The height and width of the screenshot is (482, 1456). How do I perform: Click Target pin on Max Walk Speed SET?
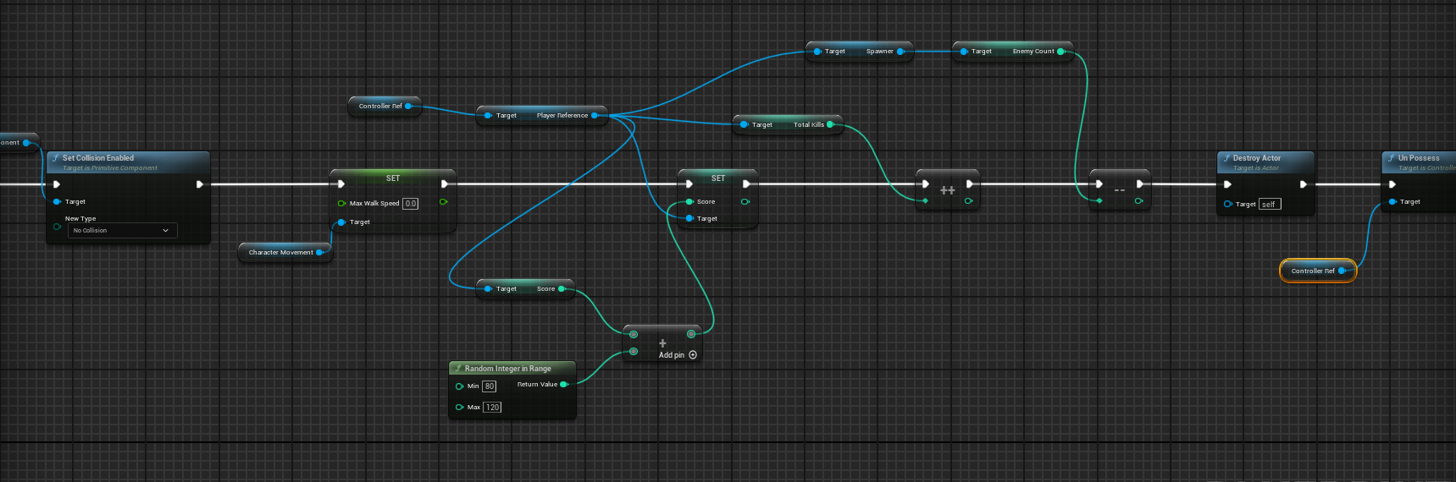(x=341, y=222)
